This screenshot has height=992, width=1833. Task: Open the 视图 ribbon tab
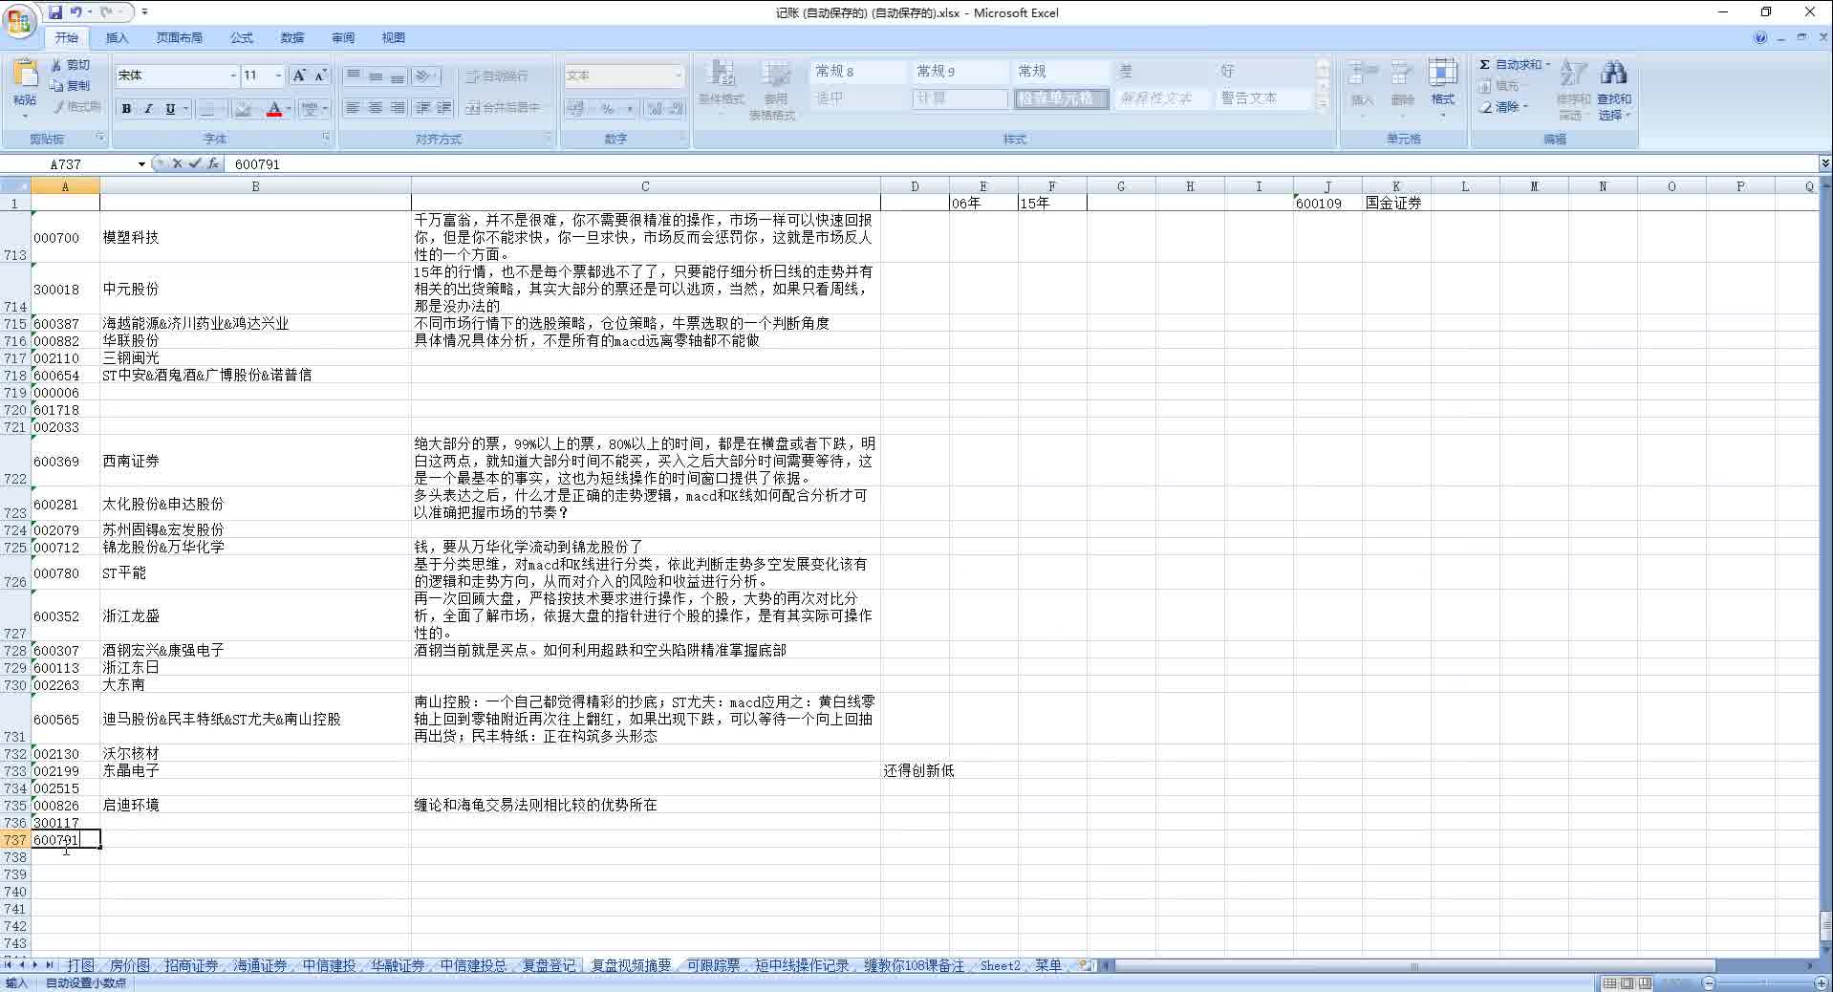pos(394,37)
